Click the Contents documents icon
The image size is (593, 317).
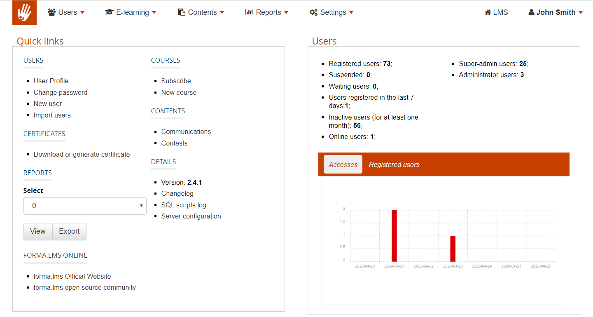pyautogui.click(x=181, y=12)
